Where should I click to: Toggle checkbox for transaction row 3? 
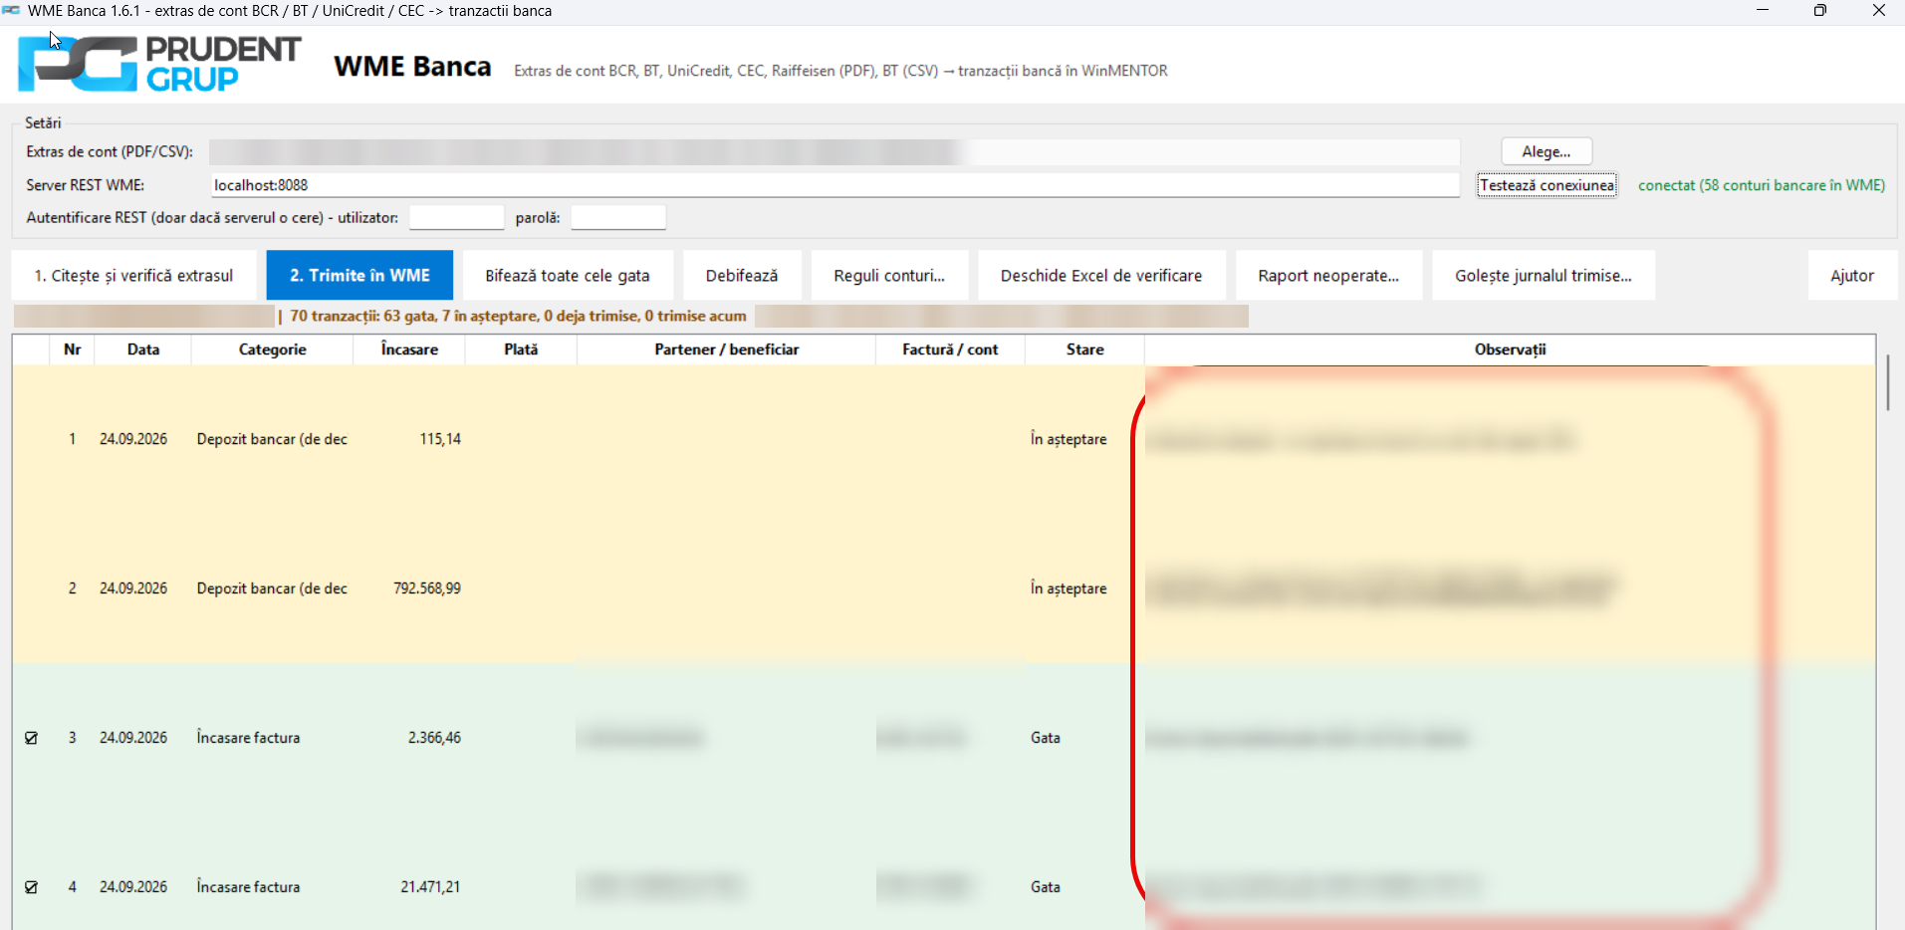click(31, 738)
